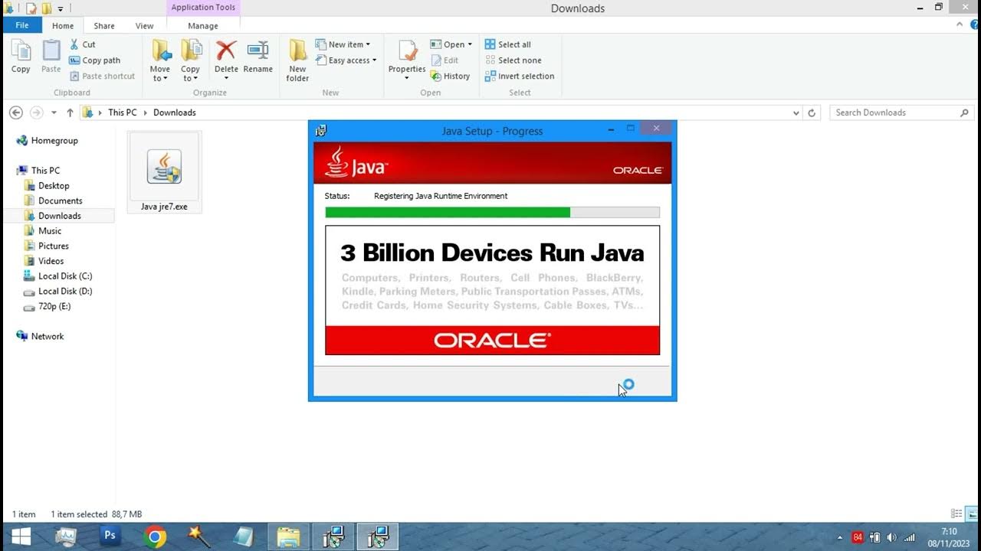Click the 3 Billion Devices banner
981x551 pixels.
(492, 290)
